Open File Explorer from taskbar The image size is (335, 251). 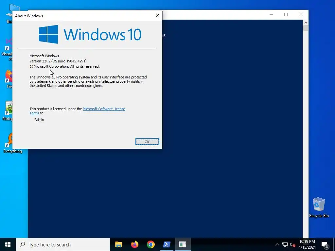pos(118,244)
